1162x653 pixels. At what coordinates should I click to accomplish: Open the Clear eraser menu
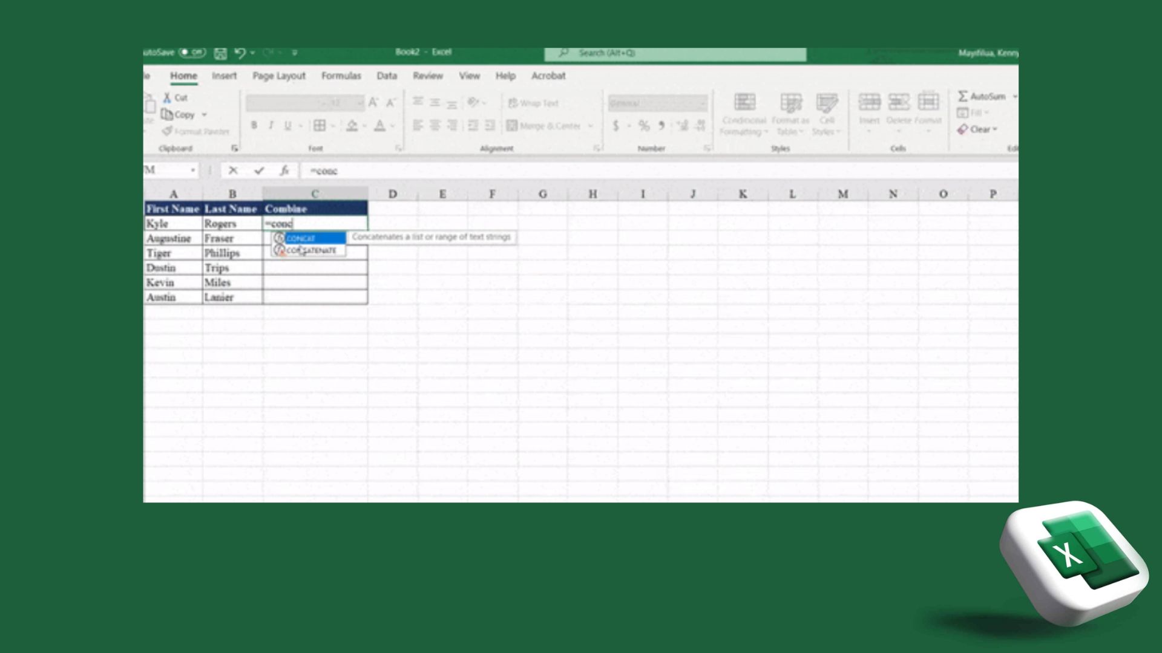click(977, 129)
